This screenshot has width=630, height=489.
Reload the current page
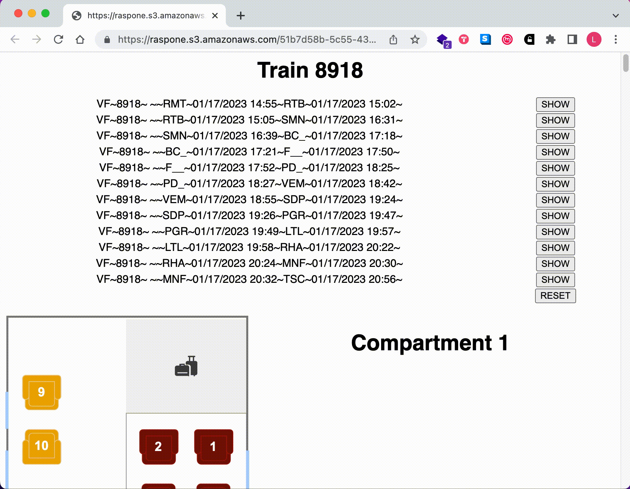58,39
